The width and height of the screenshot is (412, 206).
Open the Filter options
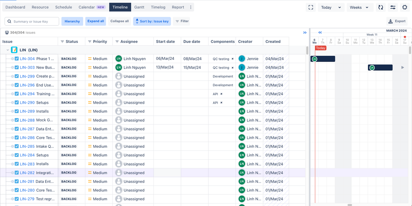click(182, 21)
